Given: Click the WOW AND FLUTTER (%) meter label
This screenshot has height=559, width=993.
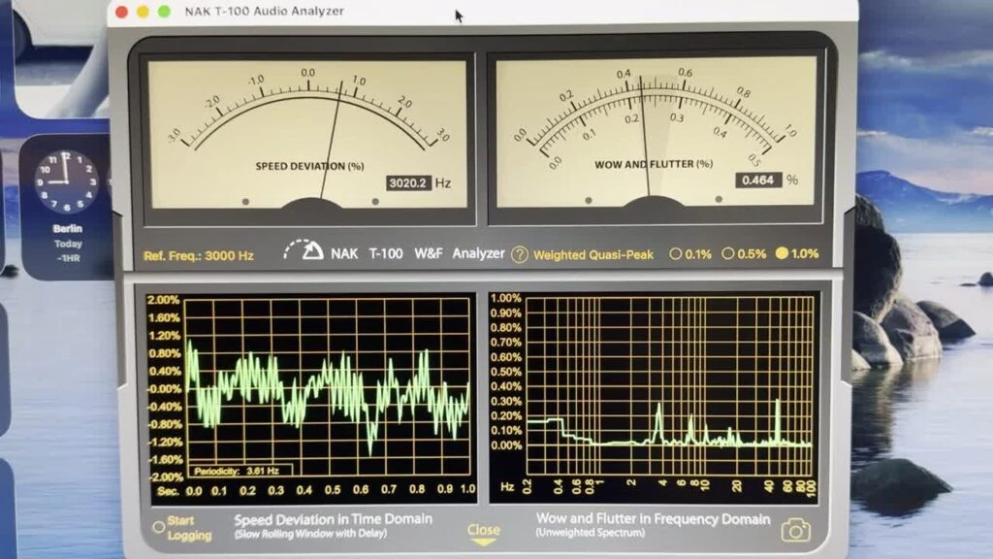Looking at the screenshot, I should click(654, 164).
